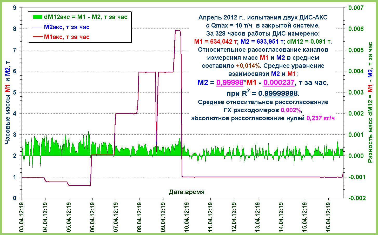Click the underlined coefficient 0,99998
378x235 pixels.
[230, 83]
